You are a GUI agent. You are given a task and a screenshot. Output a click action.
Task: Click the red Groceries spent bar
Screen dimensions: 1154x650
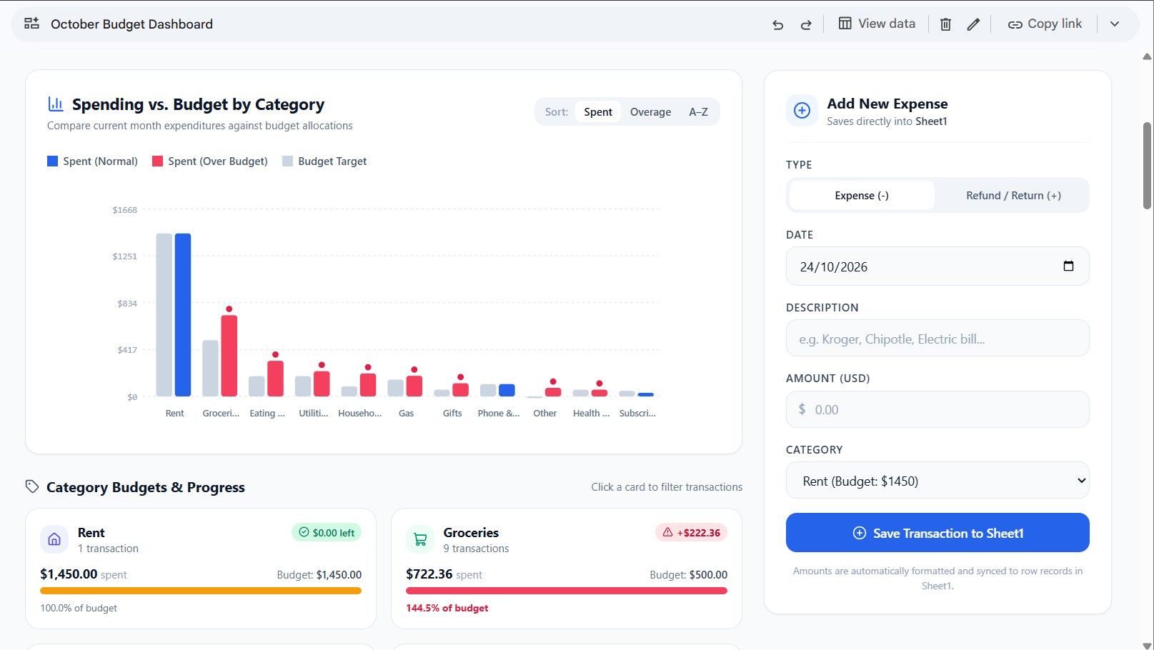[229, 356]
